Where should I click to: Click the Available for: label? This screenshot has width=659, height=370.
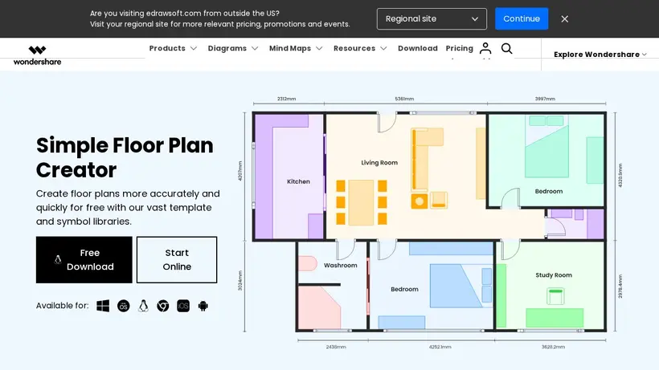click(62, 306)
